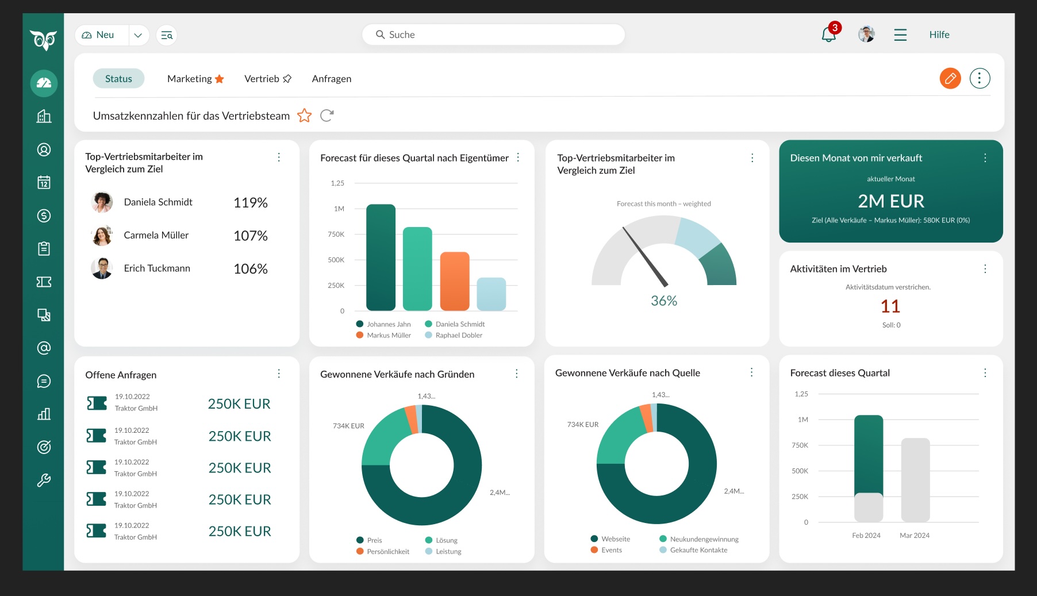Open the settings wrench at the sidebar bottom
This screenshot has width=1037, height=596.
point(44,480)
